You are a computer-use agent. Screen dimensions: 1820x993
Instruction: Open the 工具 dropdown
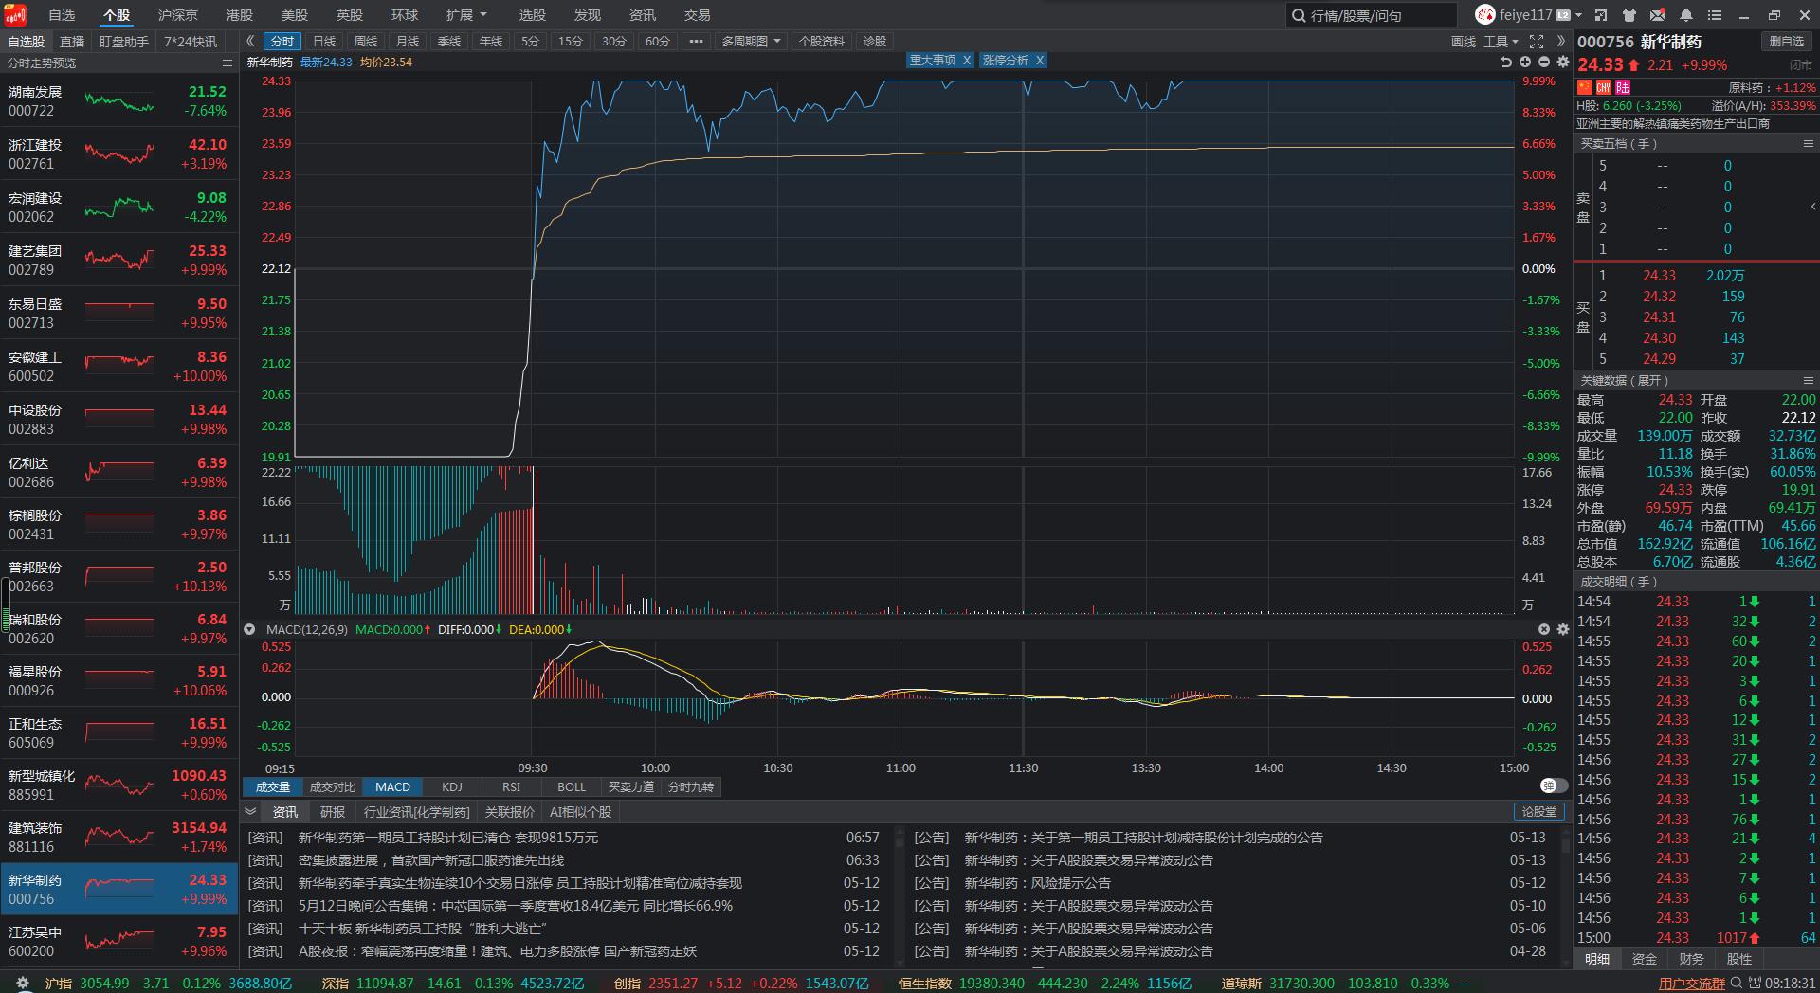point(1501,42)
